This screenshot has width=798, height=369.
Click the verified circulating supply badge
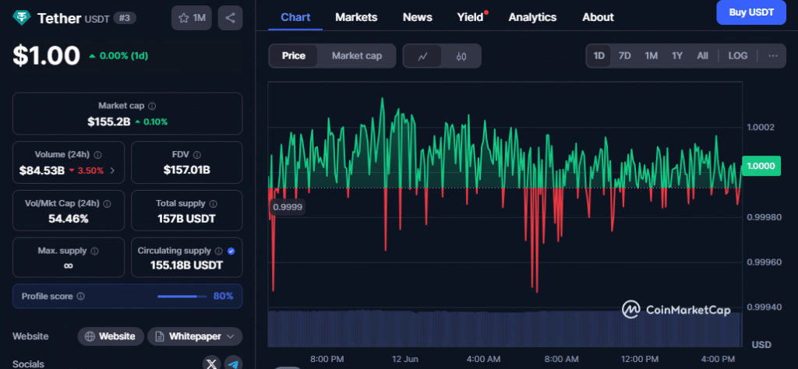tap(231, 251)
